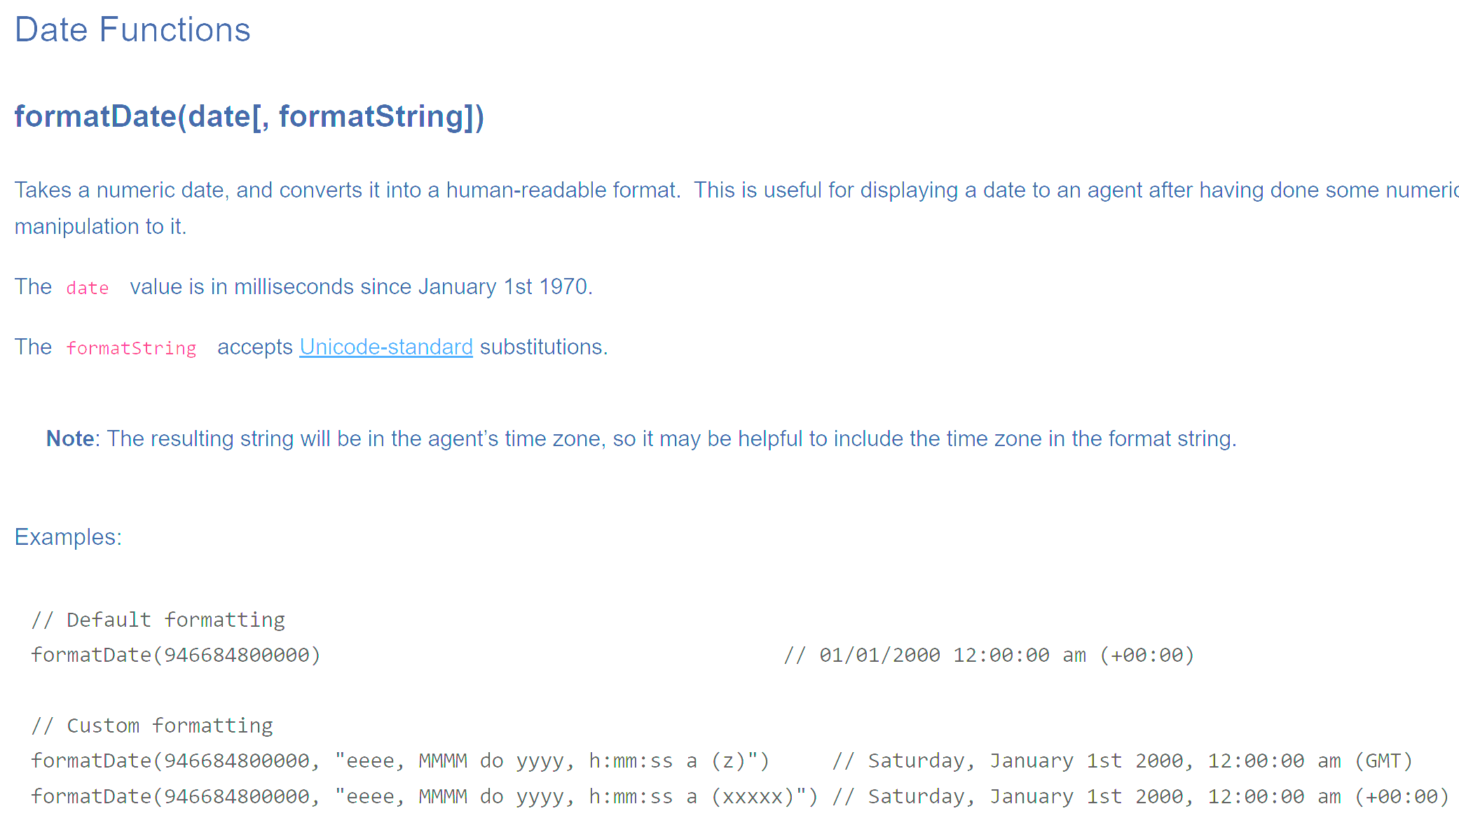
Task: Click the formatDate(date[, formatString]) heading
Action: (249, 116)
